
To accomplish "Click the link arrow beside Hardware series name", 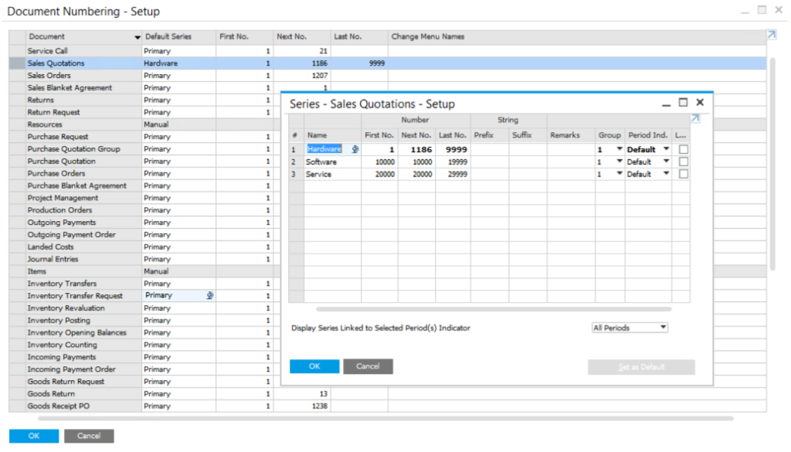I will pos(355,149).
